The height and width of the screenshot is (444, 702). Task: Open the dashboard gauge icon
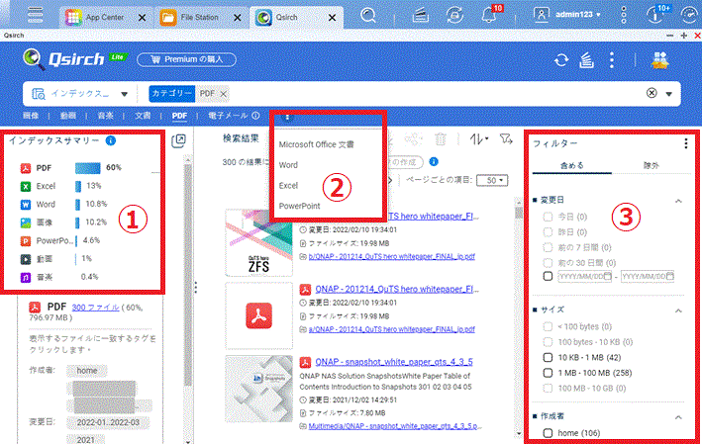point(689,15)
